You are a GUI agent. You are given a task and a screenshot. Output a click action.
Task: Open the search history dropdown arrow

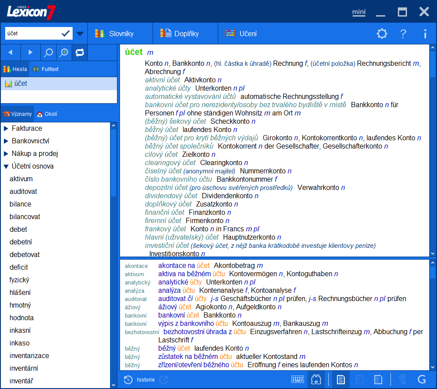[x=80, y=33]
